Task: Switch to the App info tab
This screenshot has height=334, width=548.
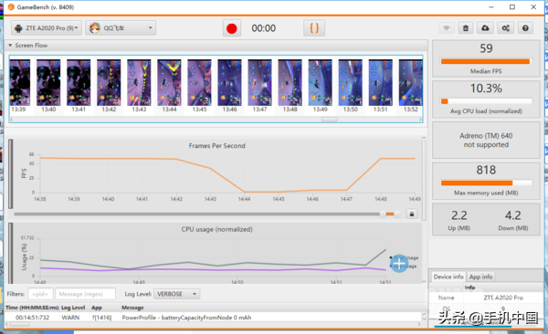Action: point(480,277)
